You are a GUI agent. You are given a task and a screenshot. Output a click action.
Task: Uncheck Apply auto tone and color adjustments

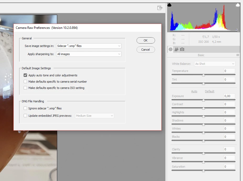click(25, 75)
